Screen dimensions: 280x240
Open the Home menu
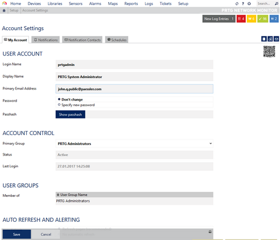[15, 3]
